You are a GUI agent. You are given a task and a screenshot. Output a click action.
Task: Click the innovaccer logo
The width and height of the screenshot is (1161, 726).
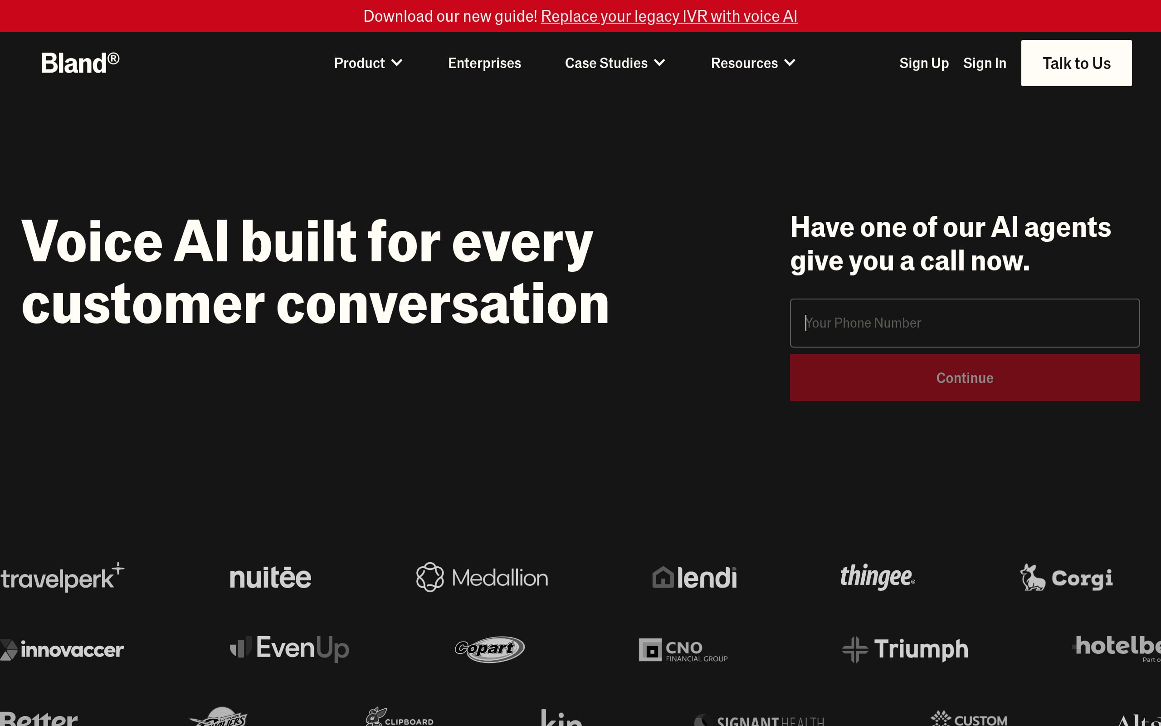[63, 650]
